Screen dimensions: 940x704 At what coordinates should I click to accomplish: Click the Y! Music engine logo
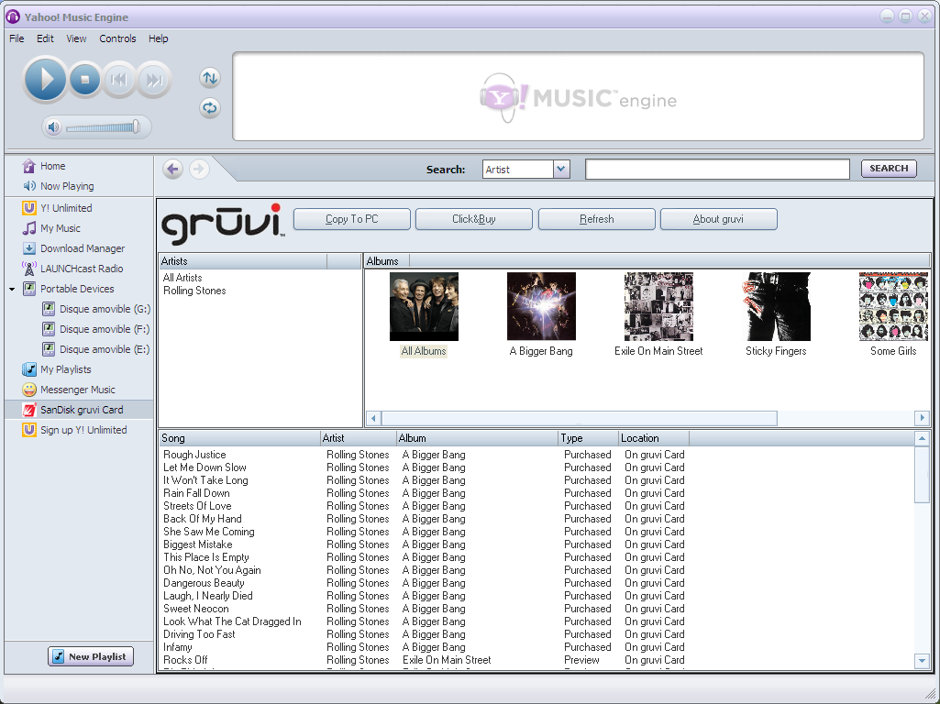(x=578, y=97)
